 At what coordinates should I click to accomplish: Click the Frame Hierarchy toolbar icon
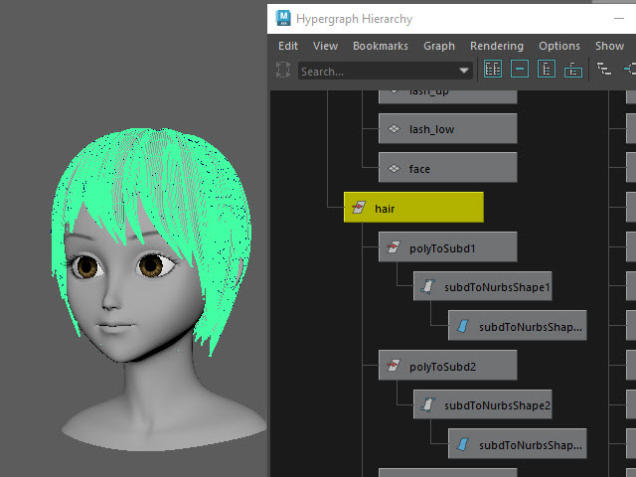coord(547,70)
